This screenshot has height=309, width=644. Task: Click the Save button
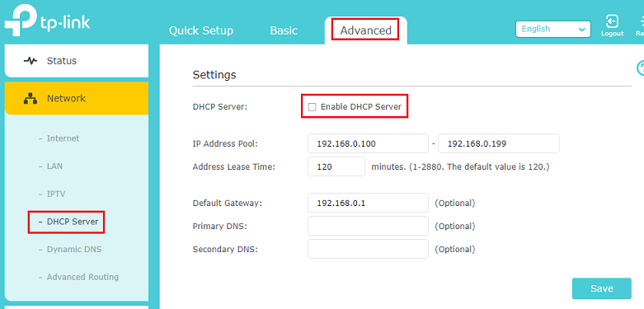coord(602,288)
